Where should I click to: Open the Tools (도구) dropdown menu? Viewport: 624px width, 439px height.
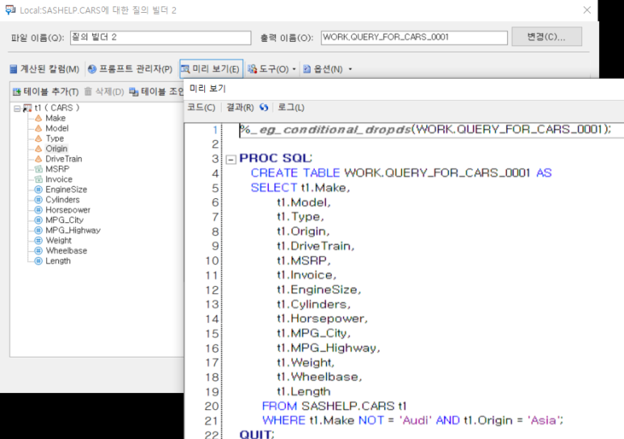pyautogui.click(x=272, y=69)
